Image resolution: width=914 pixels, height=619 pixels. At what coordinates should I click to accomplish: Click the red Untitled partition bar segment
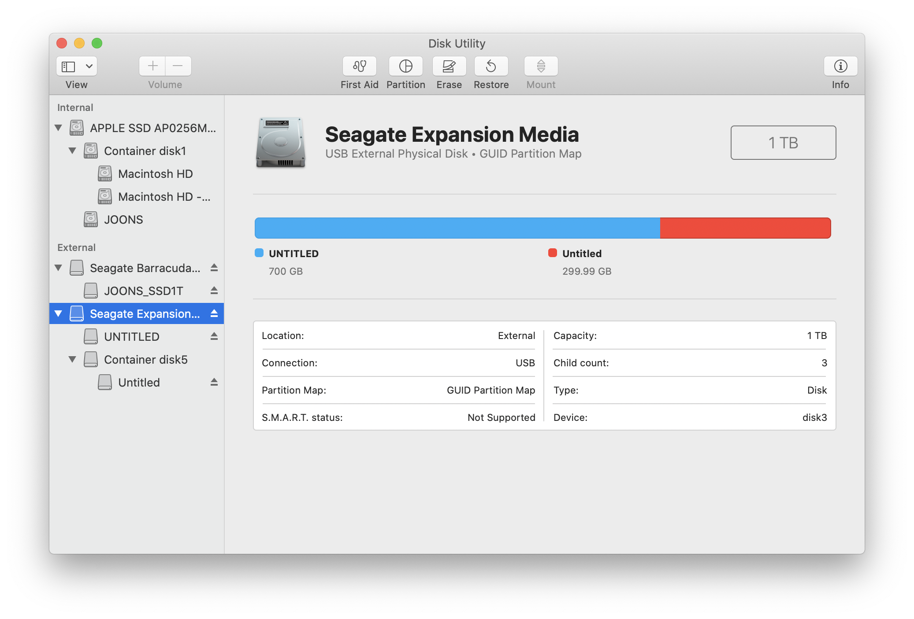[745, 228]
